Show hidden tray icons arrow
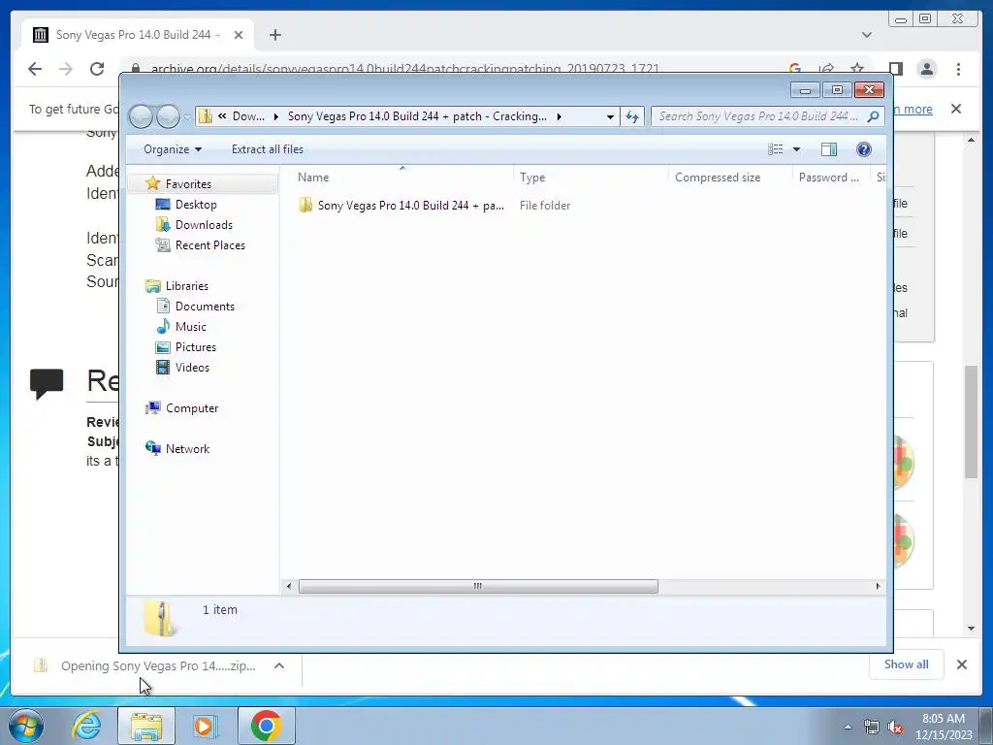Viewport: 993px width, 745px height. 848,728
